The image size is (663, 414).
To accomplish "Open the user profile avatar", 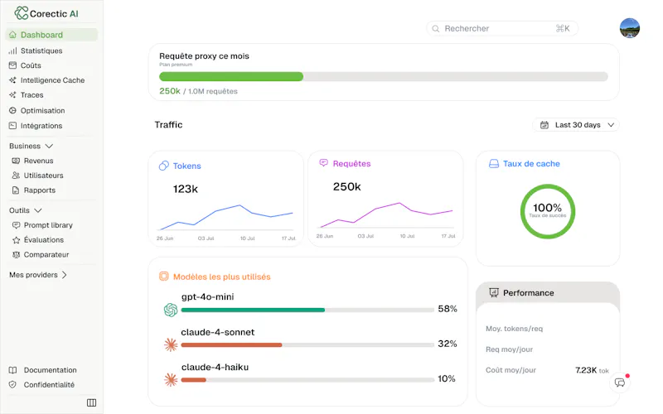I will pyautogui.click(x=630, y=28).
